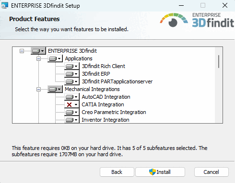Open install-state dropdown for ENTERPRISE 3Dfindit root
This screenshot has width=235, height=183.
click(x=38, y=51)
